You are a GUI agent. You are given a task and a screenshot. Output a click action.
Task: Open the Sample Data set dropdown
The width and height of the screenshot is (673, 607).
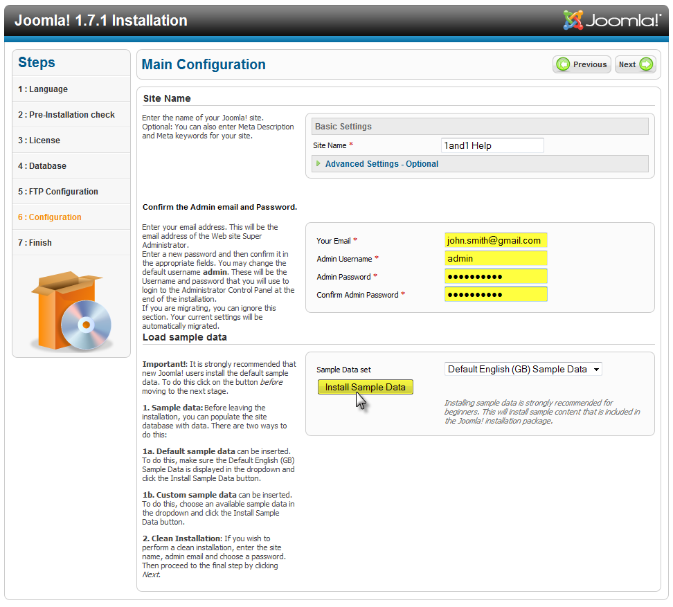tap(523, 369)
